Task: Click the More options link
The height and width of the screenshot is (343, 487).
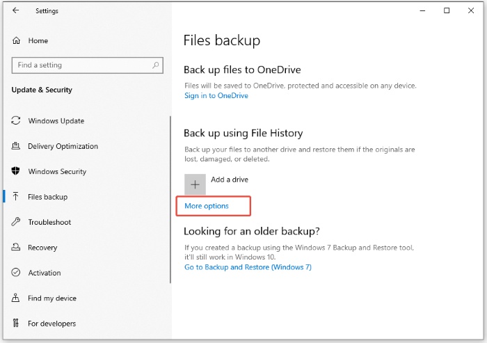Action: (x=207, y=206)
